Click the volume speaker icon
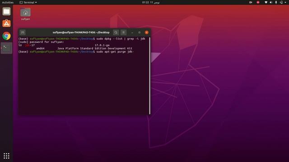The image size is (289, 162). coord(271,2)
